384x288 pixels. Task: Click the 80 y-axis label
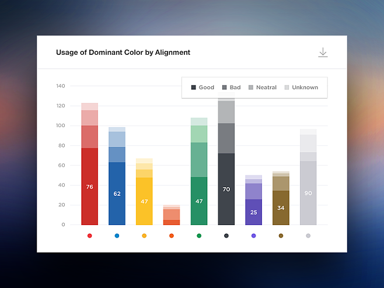pos(61,145)
